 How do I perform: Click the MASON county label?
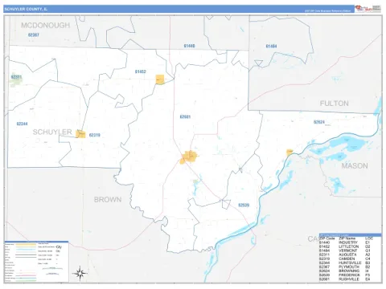point(355,166)
